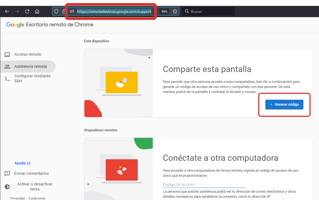Click the terminal icon for SSH setup
This screenshot has width=319, height=200.
click(7, 79)
